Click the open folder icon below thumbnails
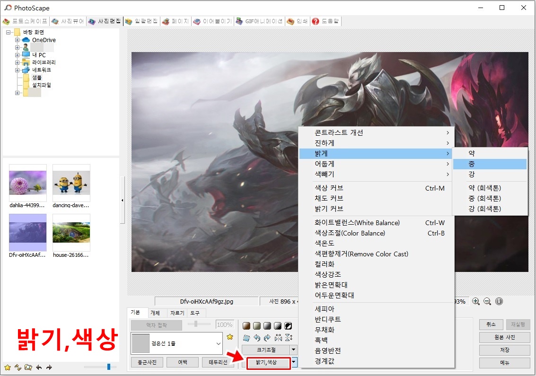The image size is (536, 376). [28, 367]
